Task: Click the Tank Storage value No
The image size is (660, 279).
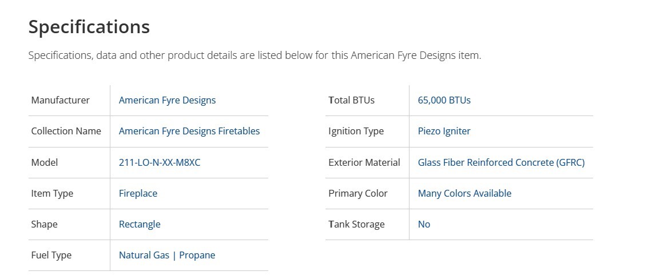Action: tap(424, 224)
